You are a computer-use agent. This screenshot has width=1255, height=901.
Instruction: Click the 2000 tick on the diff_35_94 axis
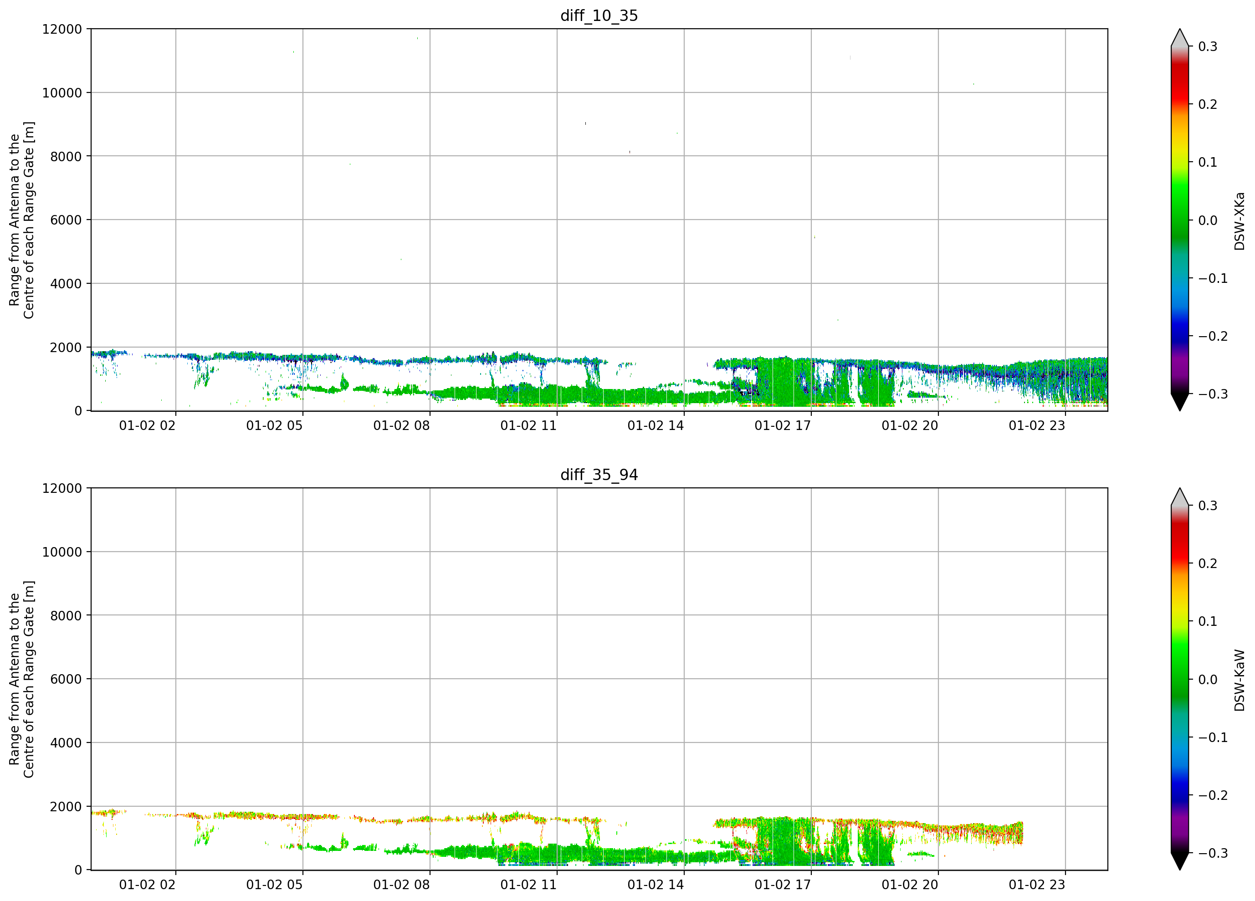coord(66,806)
